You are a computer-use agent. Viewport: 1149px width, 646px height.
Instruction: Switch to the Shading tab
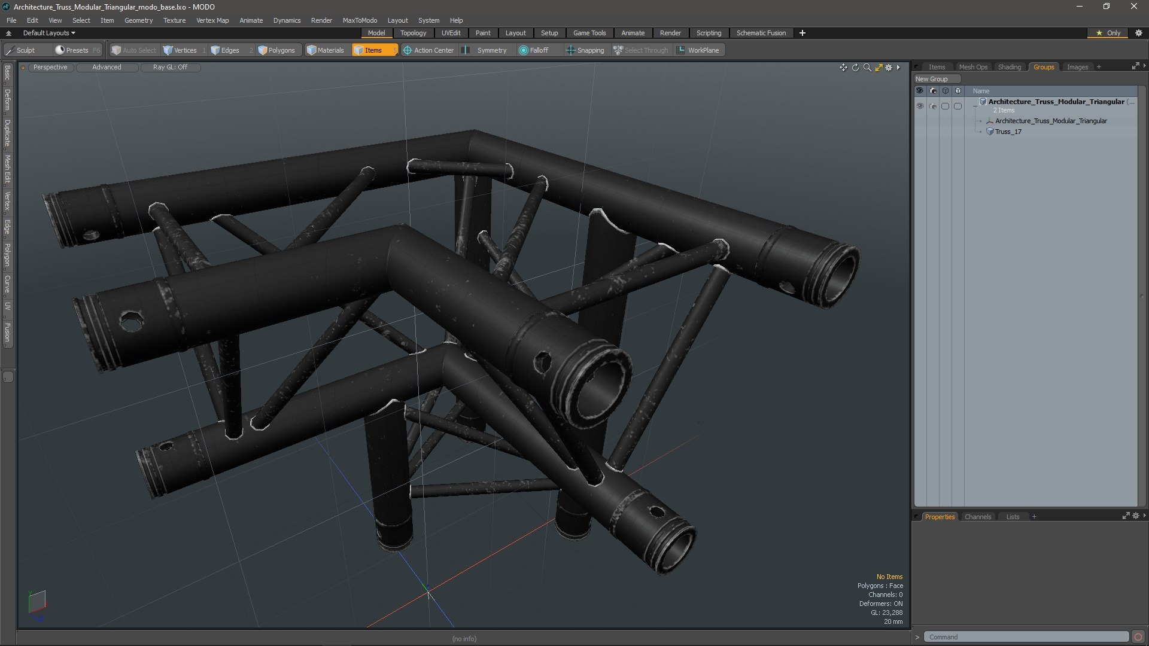pyautogui.click(x=1009, y=67)
